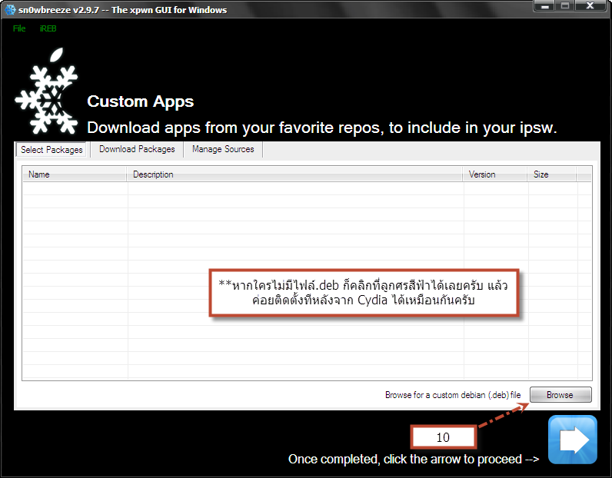The image size is (612, 478).
Task: Click the Size column header
Action: point(551,174)
